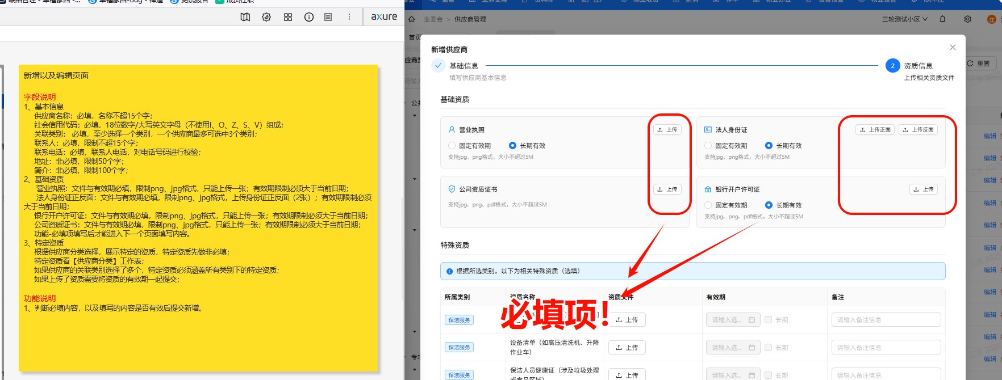The width and height of the screenshot is (1002, 380).
Task: Open settings gear in supplier page header
Action: 967,19
